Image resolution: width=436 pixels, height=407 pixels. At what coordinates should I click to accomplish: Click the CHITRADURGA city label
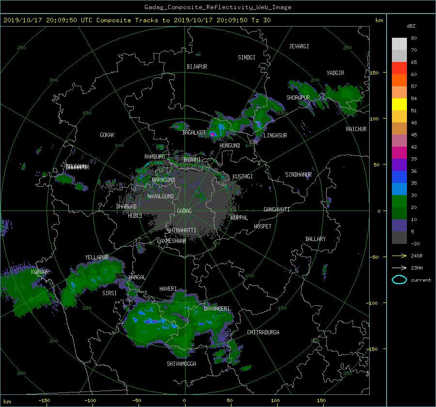263,332
